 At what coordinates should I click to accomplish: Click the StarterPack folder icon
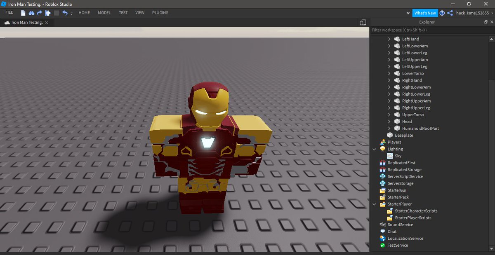coord(382,197)
